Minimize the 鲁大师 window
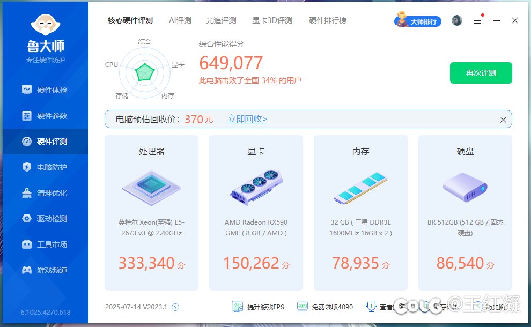Image resolution: width=531 pixels, height=327 pixels. (497, 21)
